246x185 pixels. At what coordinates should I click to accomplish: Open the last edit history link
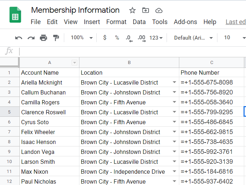pyautogui.click(x=235, y=22)
